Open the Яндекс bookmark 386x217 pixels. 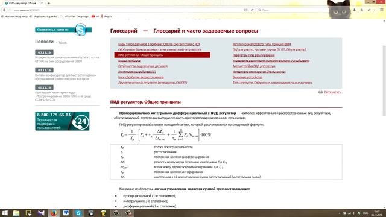tap(106, 16)
